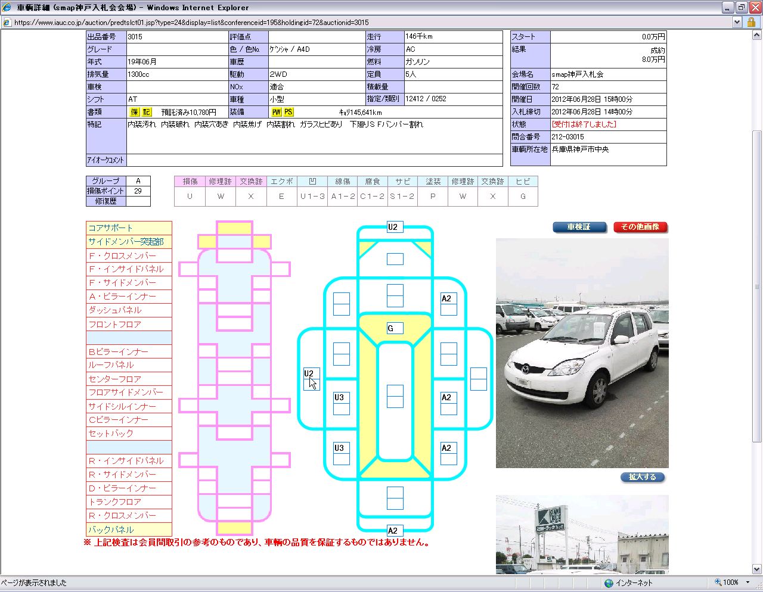Click the 拡大する button below the photo
The width and height of the screenshot is (763, 592).
(642, 477)
